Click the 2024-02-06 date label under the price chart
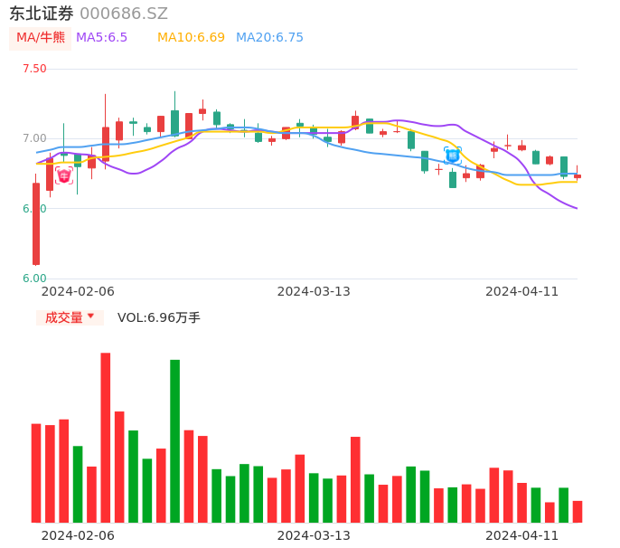Screen dimensions: 620x548 [x=78, y=291]
